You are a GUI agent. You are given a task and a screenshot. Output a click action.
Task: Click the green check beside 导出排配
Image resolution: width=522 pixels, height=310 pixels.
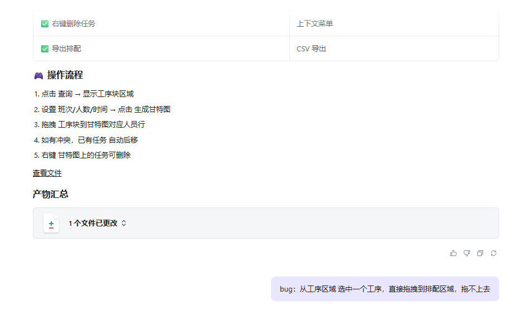(45, 49)
